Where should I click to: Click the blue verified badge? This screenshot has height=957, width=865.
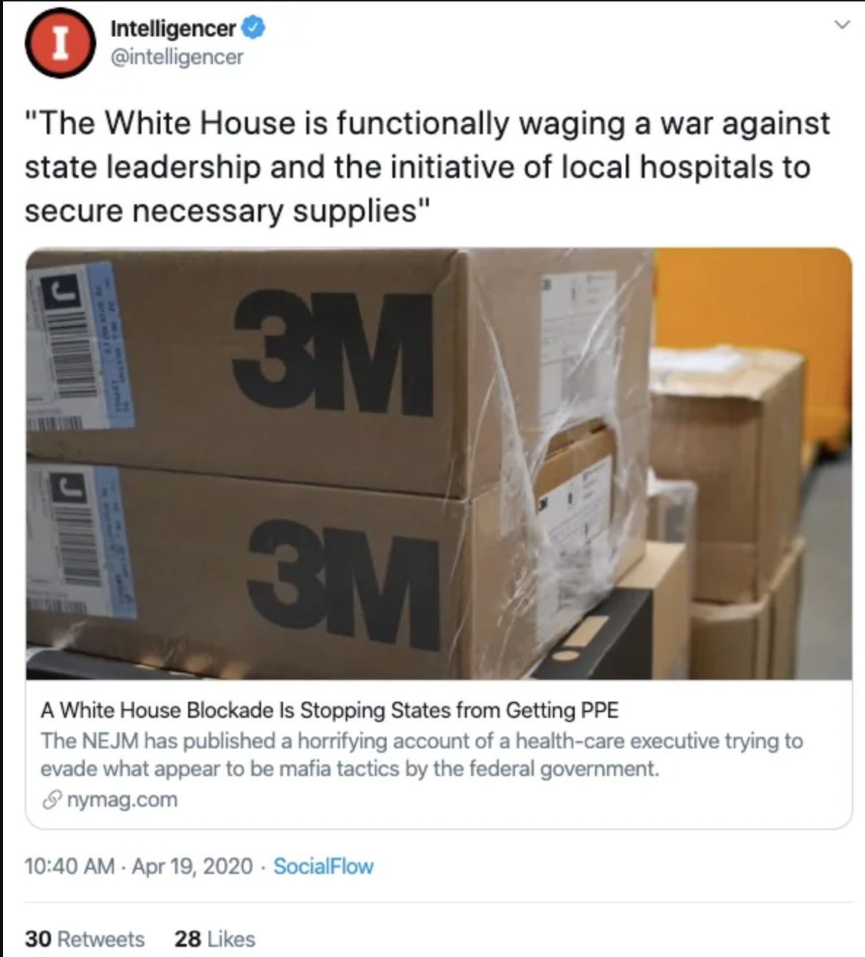point(252,28)
